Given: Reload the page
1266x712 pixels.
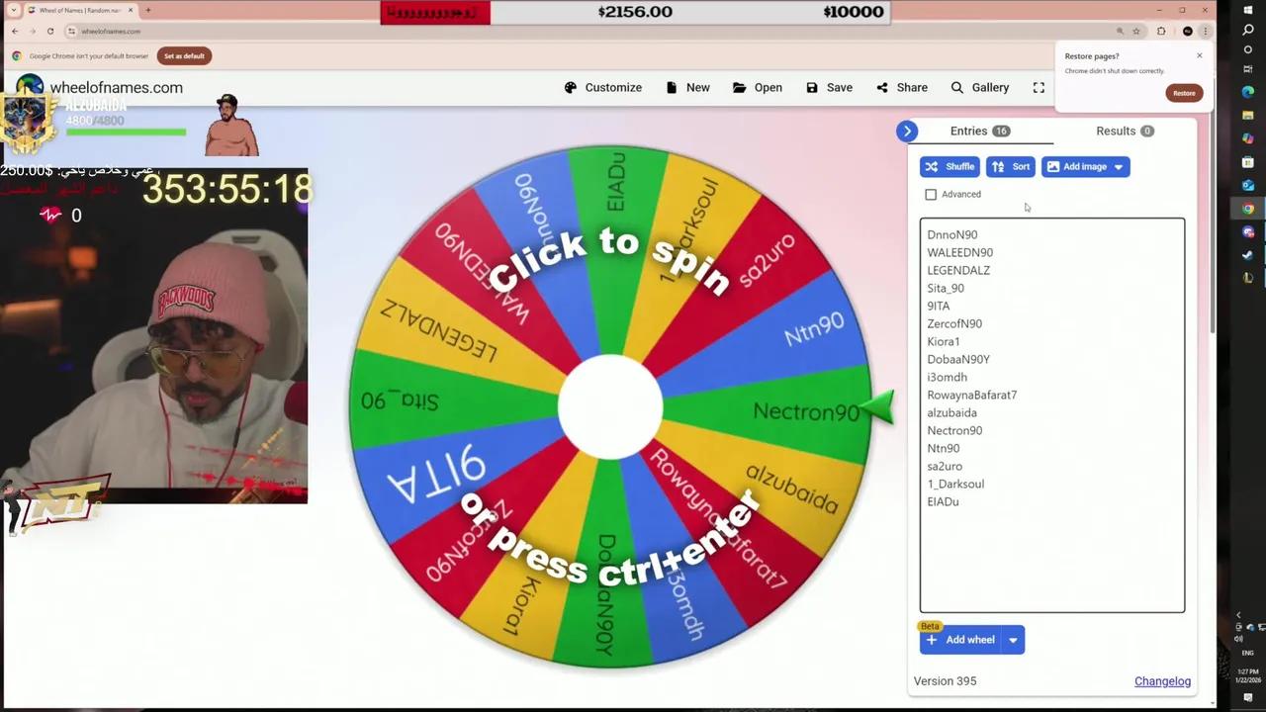Looking at the screenshot, I should (50, 32).
